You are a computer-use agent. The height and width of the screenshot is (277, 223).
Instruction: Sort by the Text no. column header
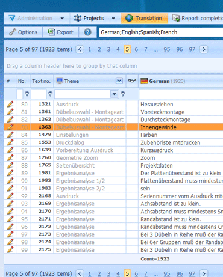(x=42, y=81)
